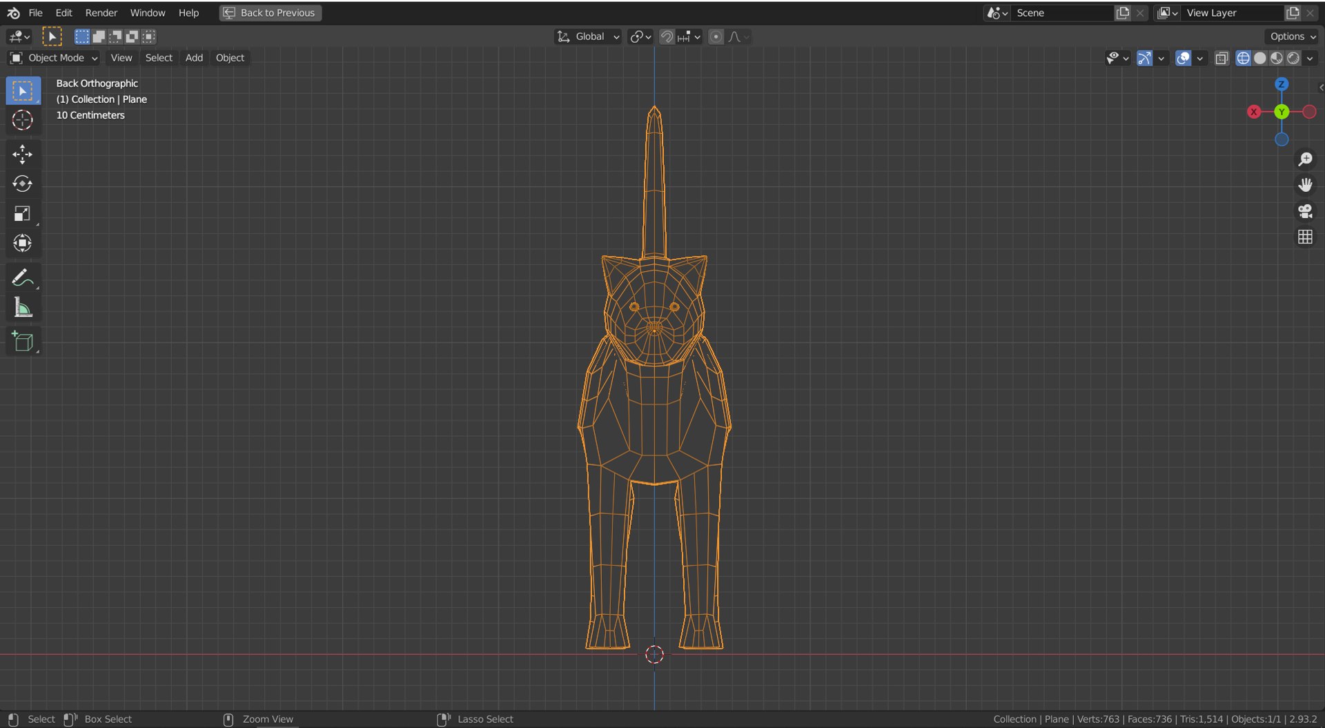This screenshot has width=1325, height=728.
Task: Open the Add menu in viewport header
Action: pyautogui.click(x=194, y=58)
